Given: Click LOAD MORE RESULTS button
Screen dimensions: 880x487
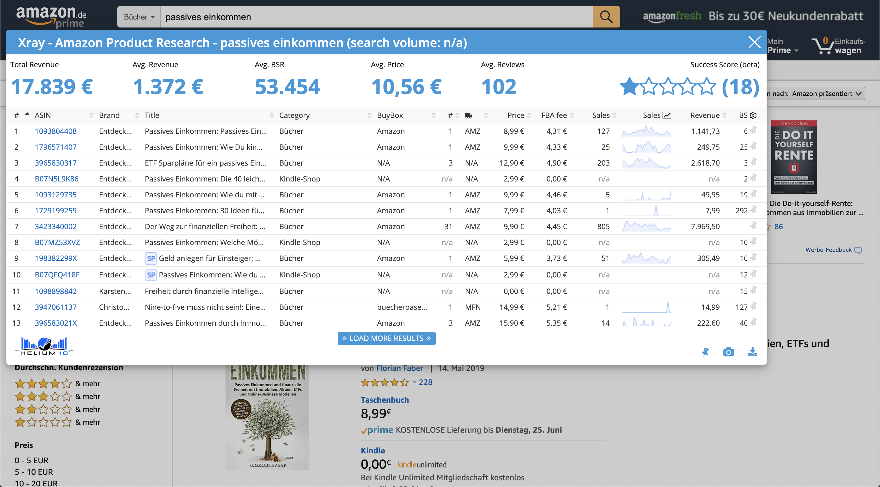Looking at the screenshot, I should tap(386, 338).
